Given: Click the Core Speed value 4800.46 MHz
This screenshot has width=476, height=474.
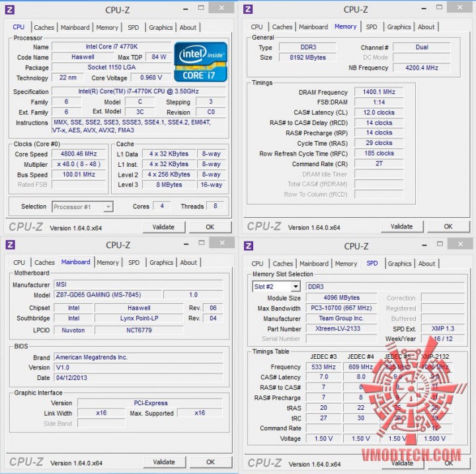Looking at the screenshot, I should tap(79, 154).
